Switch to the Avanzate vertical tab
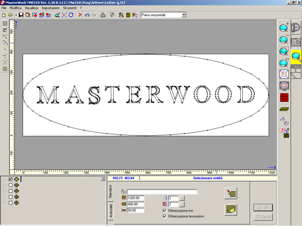The height and width of the screenshot is (226, 302). [111, 211]
